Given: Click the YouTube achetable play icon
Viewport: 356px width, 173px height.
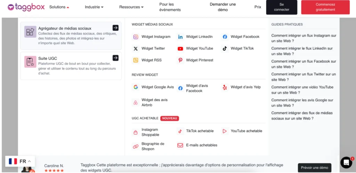Looking at the screenshot, I should pos(225,131).
